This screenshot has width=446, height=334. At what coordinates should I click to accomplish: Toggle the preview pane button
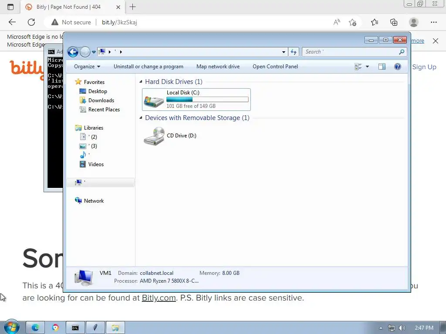382,67
